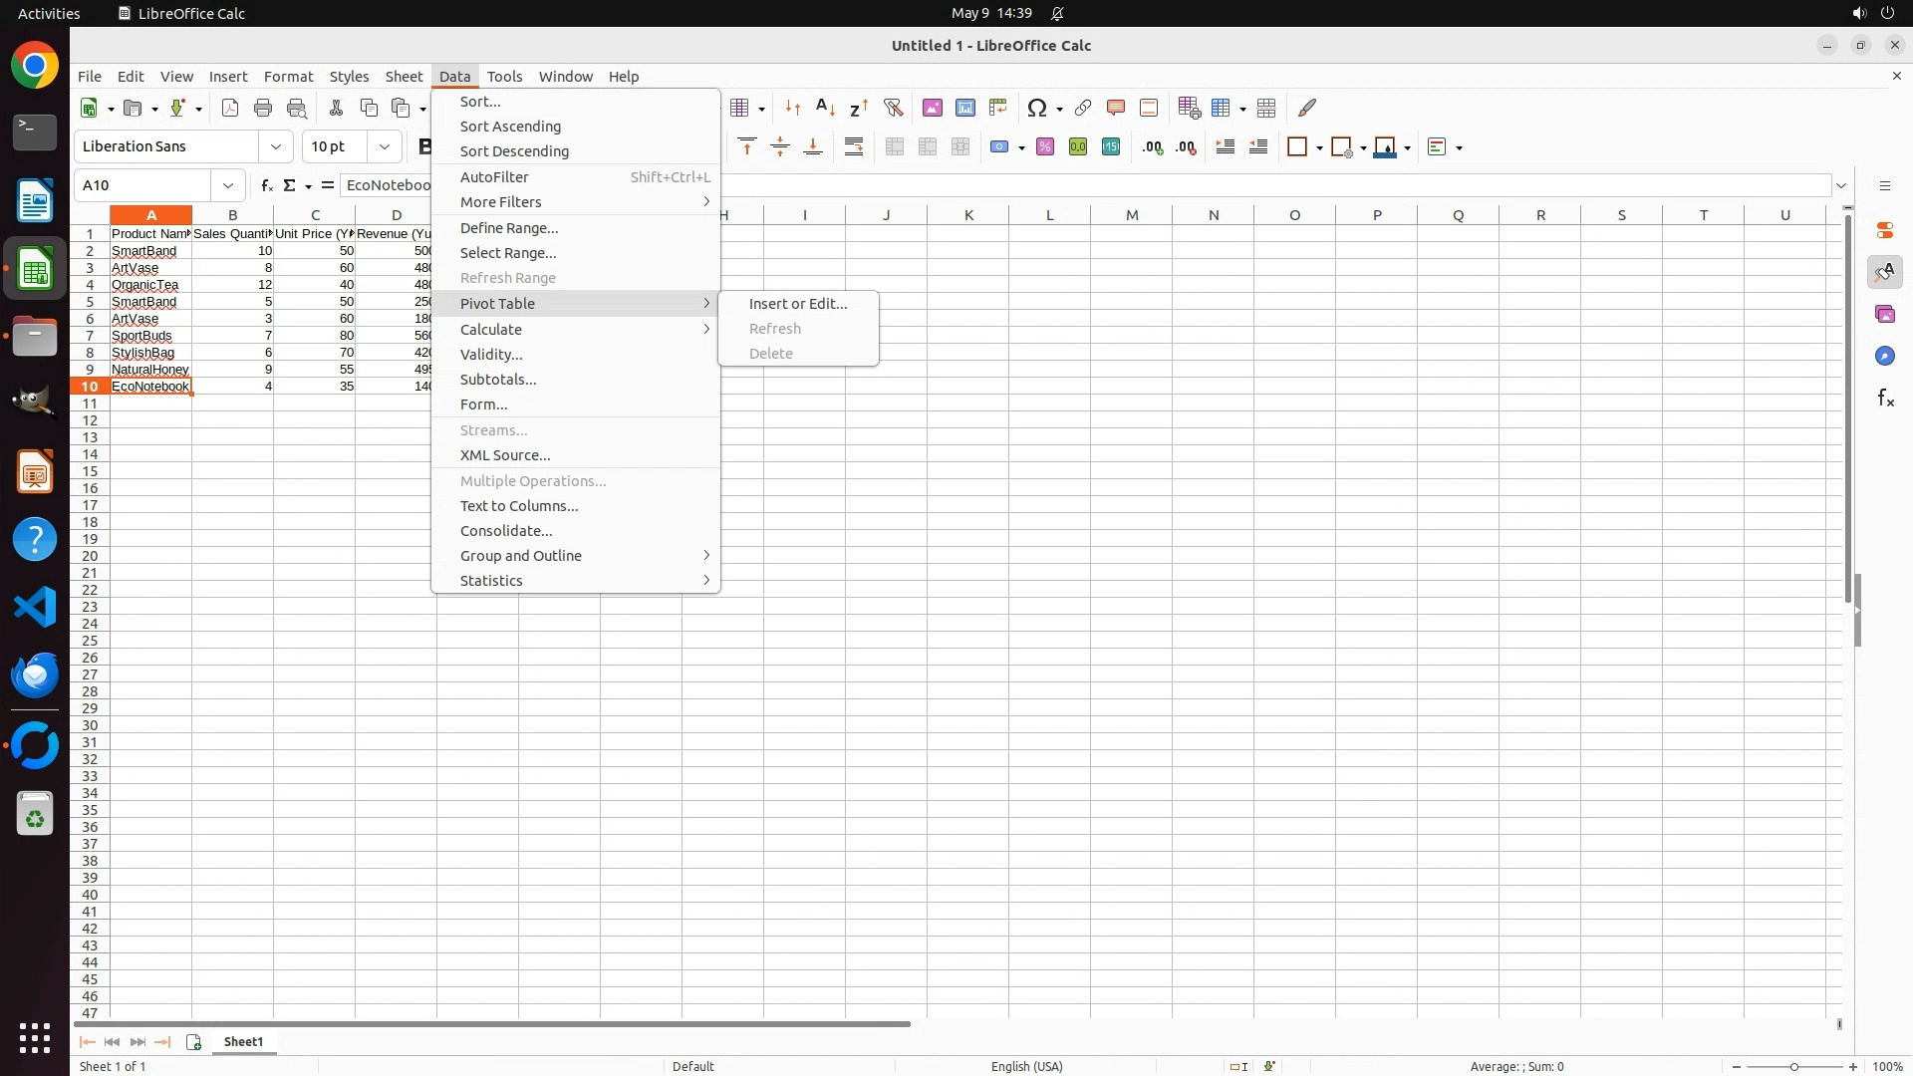Open the font size dropdown
The width and height of the screenshot is (1913, 1076).
[x=385, y=146]
